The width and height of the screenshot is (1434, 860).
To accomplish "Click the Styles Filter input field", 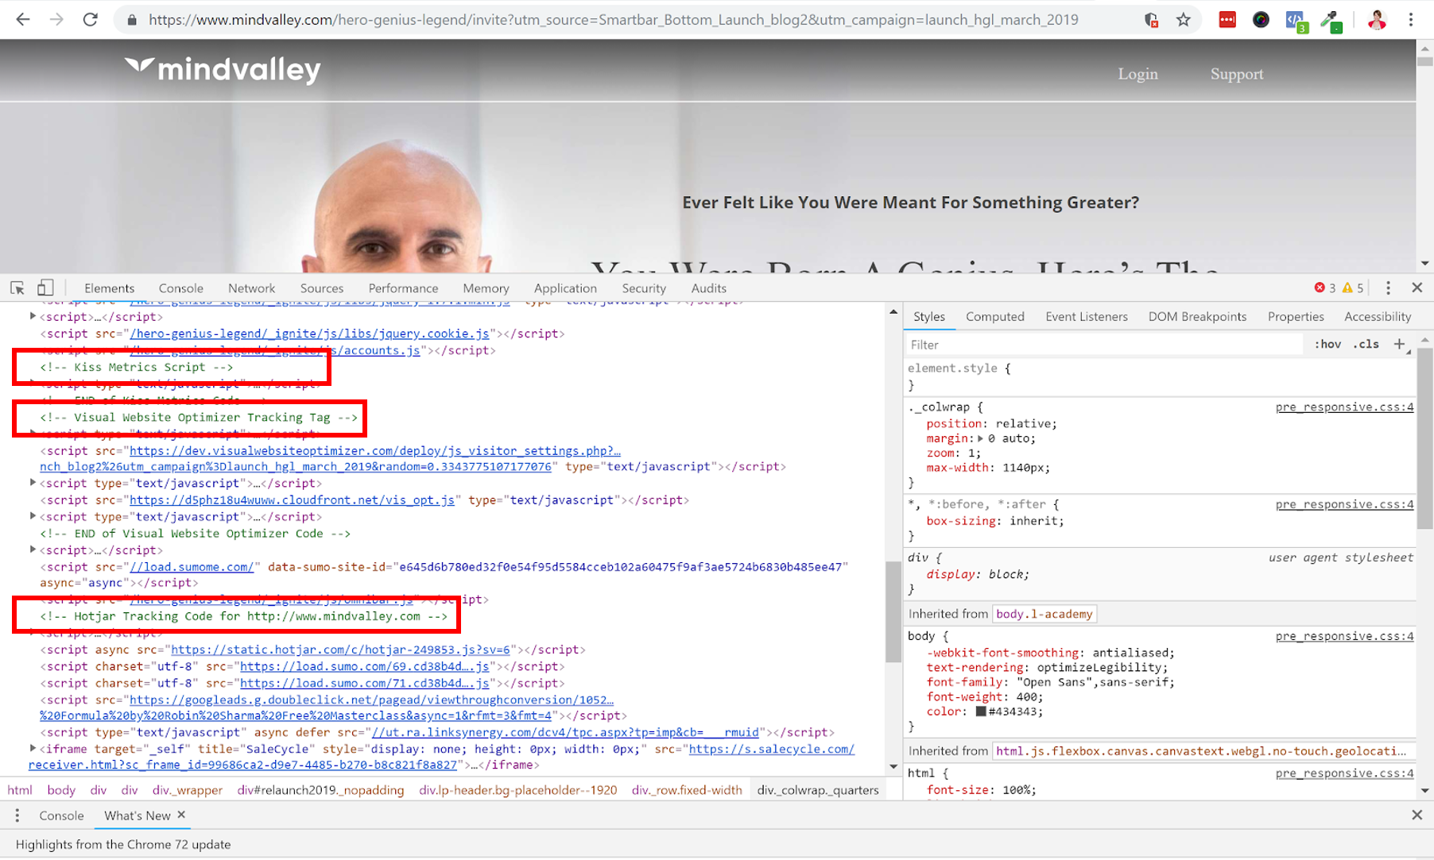I will (x=1105, y=344).
